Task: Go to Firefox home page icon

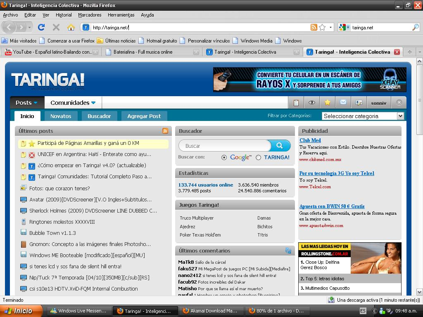Action: [x=71, y=27]
